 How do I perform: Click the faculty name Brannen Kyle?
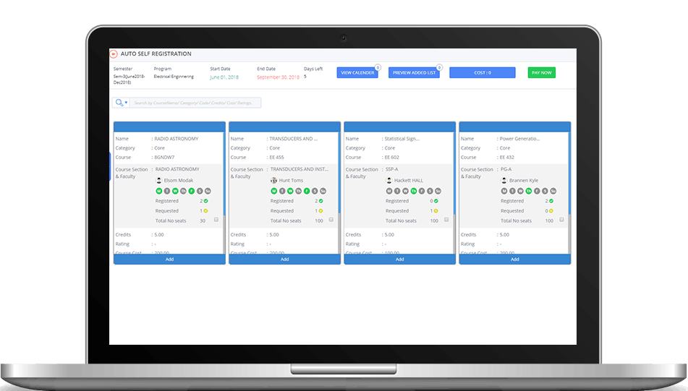click(524, 180)
